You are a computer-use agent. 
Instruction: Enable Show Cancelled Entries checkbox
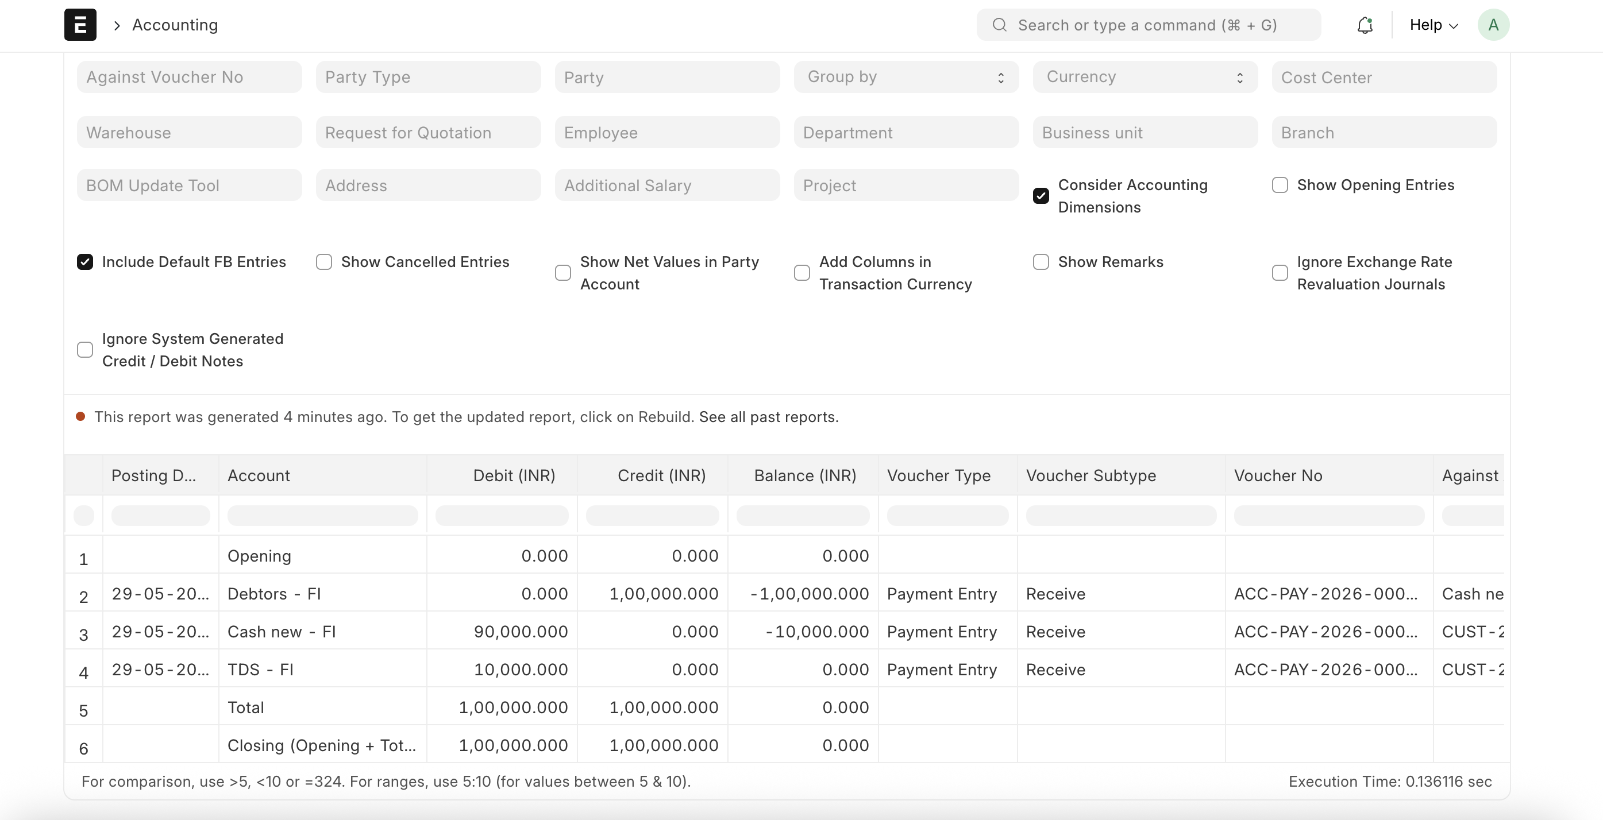tap(323, 262)
